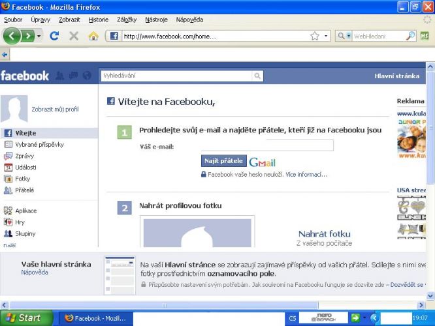Open the notifications globe icon
This screenshot has width=435, height=326.
coord(87,76)
